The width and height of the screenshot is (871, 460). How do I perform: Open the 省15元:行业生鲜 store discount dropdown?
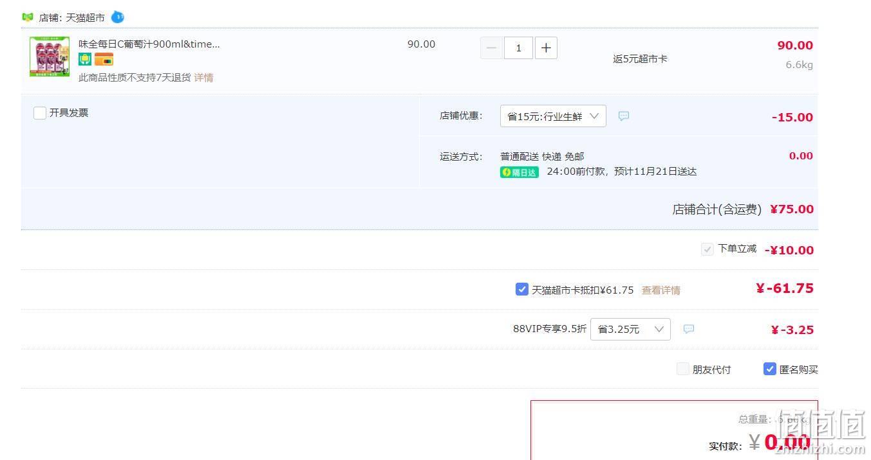(553, 116)
